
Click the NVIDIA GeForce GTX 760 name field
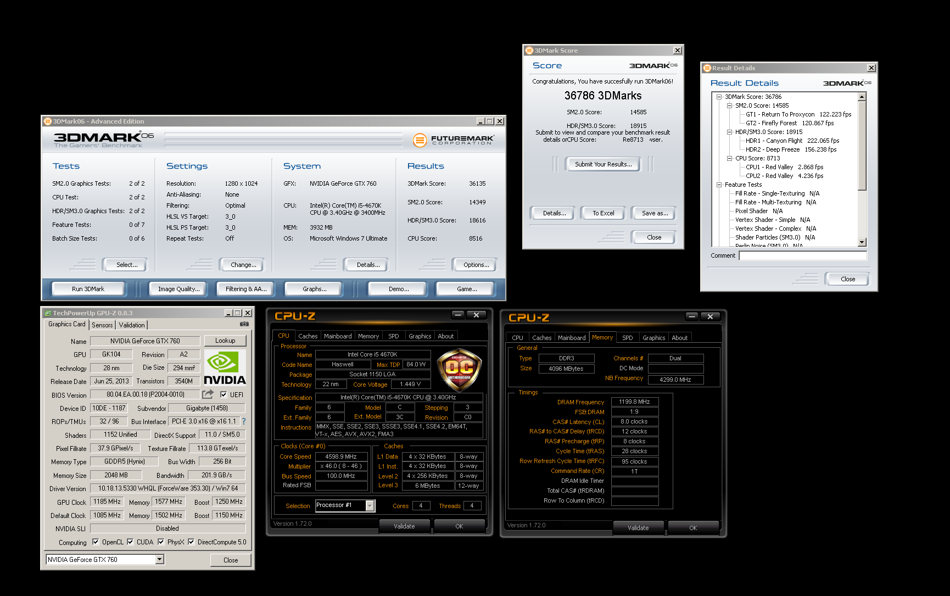click(145, 341)
